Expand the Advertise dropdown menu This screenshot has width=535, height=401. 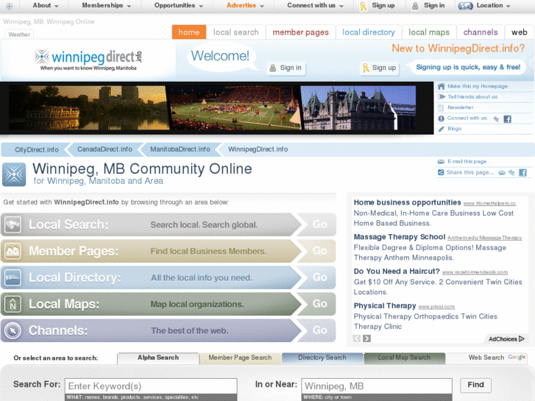point(245,5)
